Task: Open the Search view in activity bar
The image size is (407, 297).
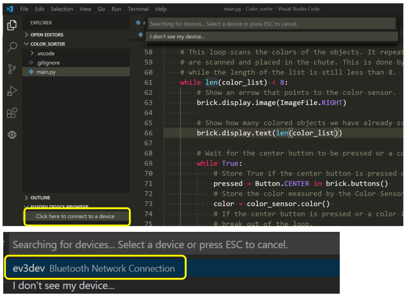Action: coord(12,47)
